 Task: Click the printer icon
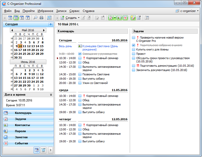click(x=41, y=18)
